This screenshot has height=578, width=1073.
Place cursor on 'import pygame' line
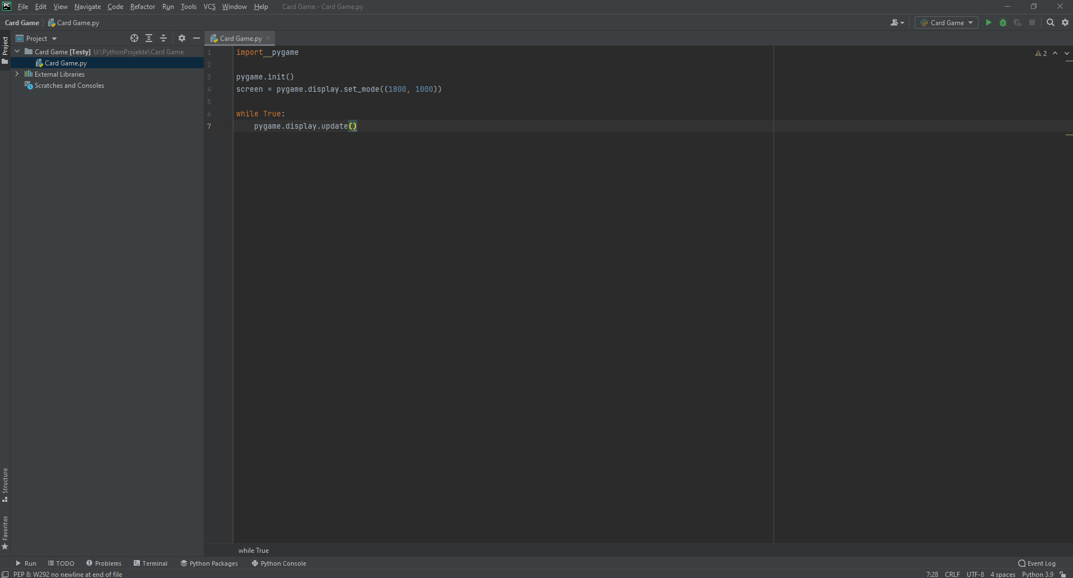pyautogui.click(x=268, y=52)
